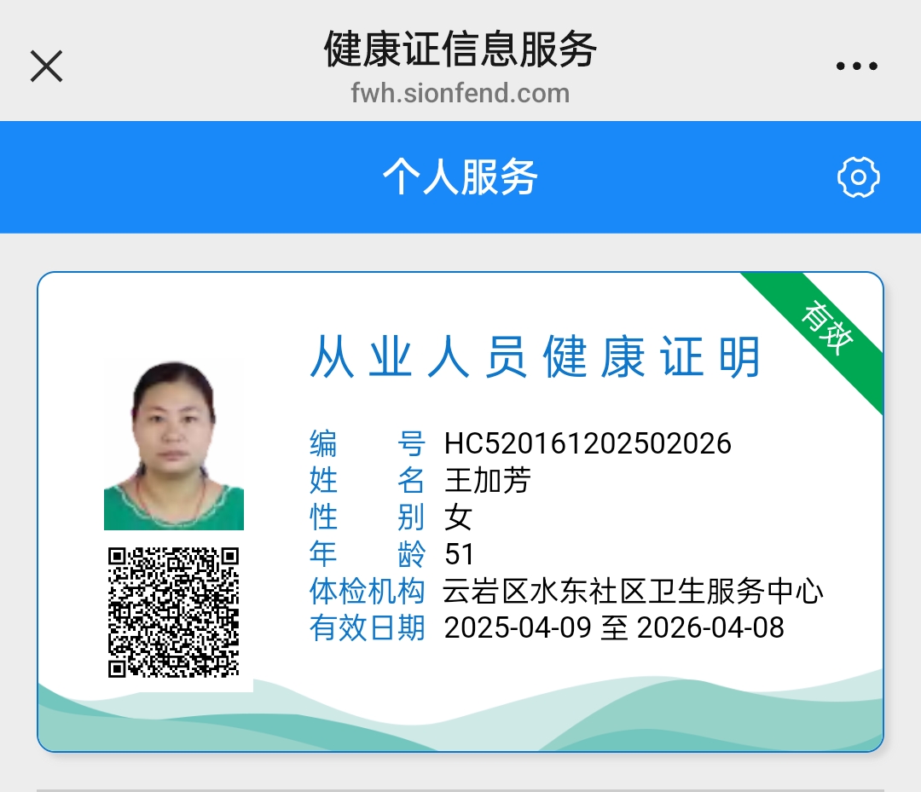Open the three-dot more options menu
The image size is (921, 792).
tap(856, 66)
